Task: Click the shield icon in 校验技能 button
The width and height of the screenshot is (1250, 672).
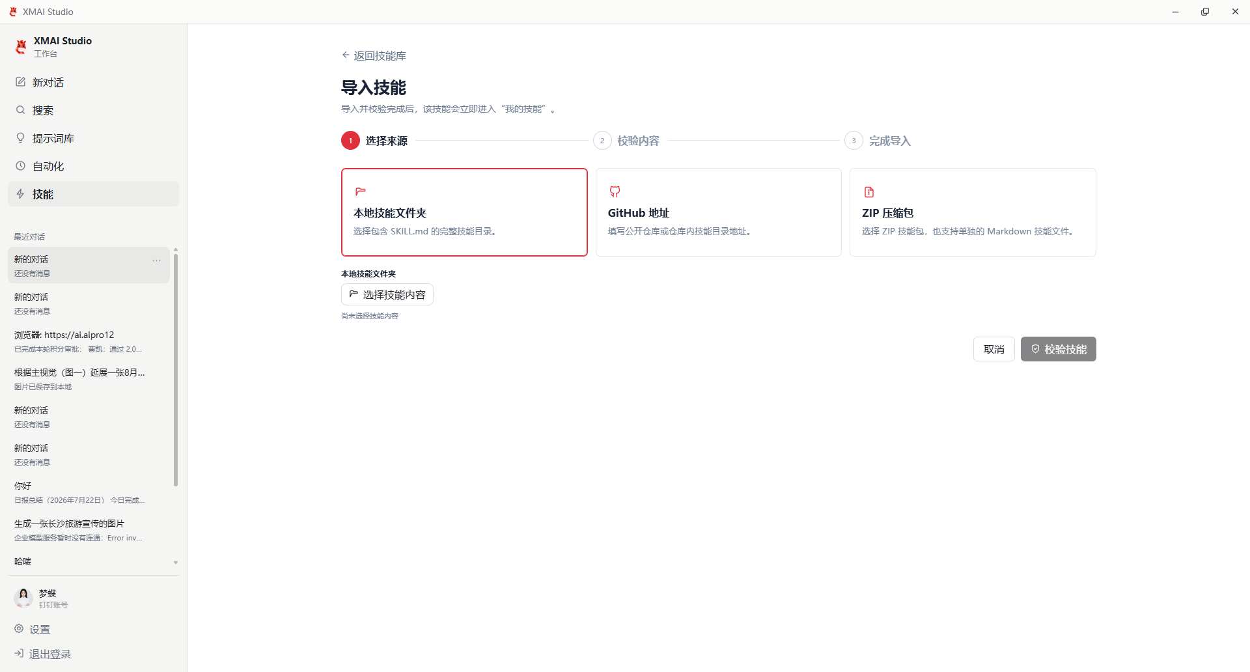Action: (1035, 349)
